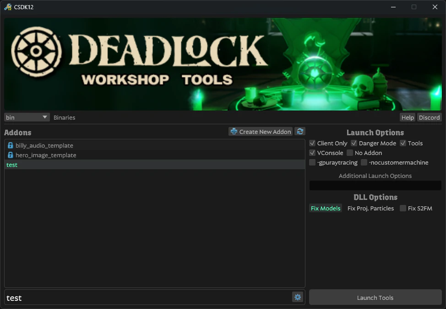This screenshot has width=446, height=309.
Task: Click the refresh addons list icon
Action: [300, 132]
